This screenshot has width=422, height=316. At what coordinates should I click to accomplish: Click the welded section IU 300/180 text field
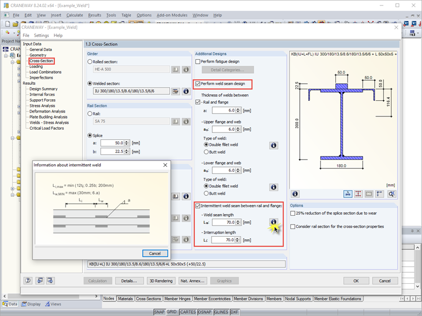(x=131, y=91)
